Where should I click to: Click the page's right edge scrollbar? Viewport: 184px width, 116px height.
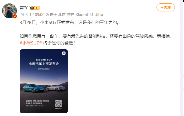click(x=182, y=58)
